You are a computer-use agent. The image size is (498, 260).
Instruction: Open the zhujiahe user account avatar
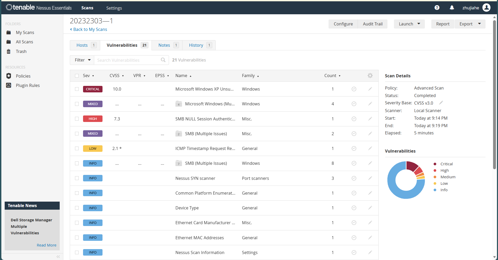pyautogui.click(x=487, y=8)
